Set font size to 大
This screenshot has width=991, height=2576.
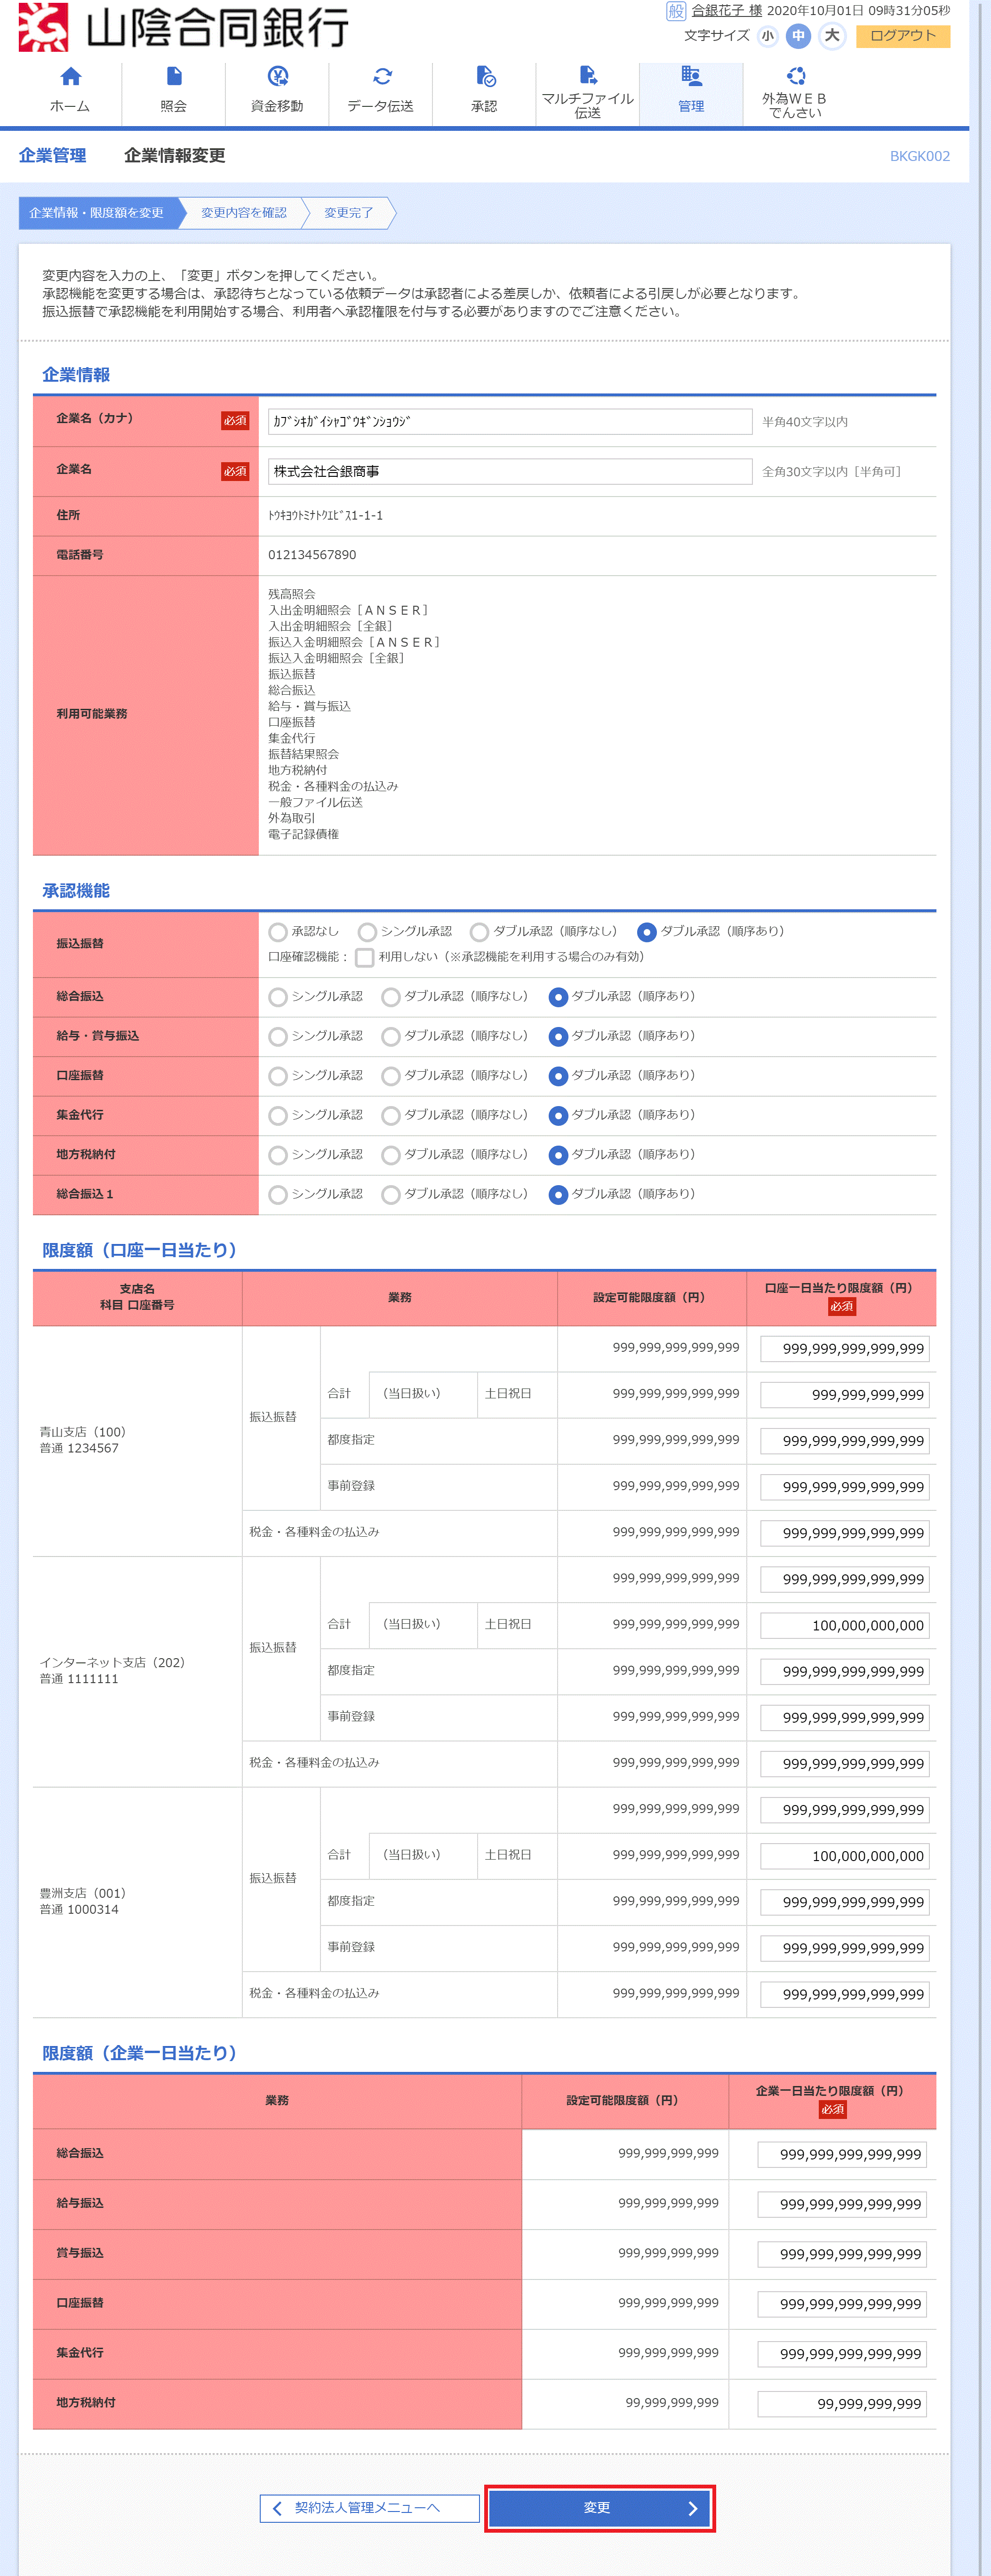point(832,36)
